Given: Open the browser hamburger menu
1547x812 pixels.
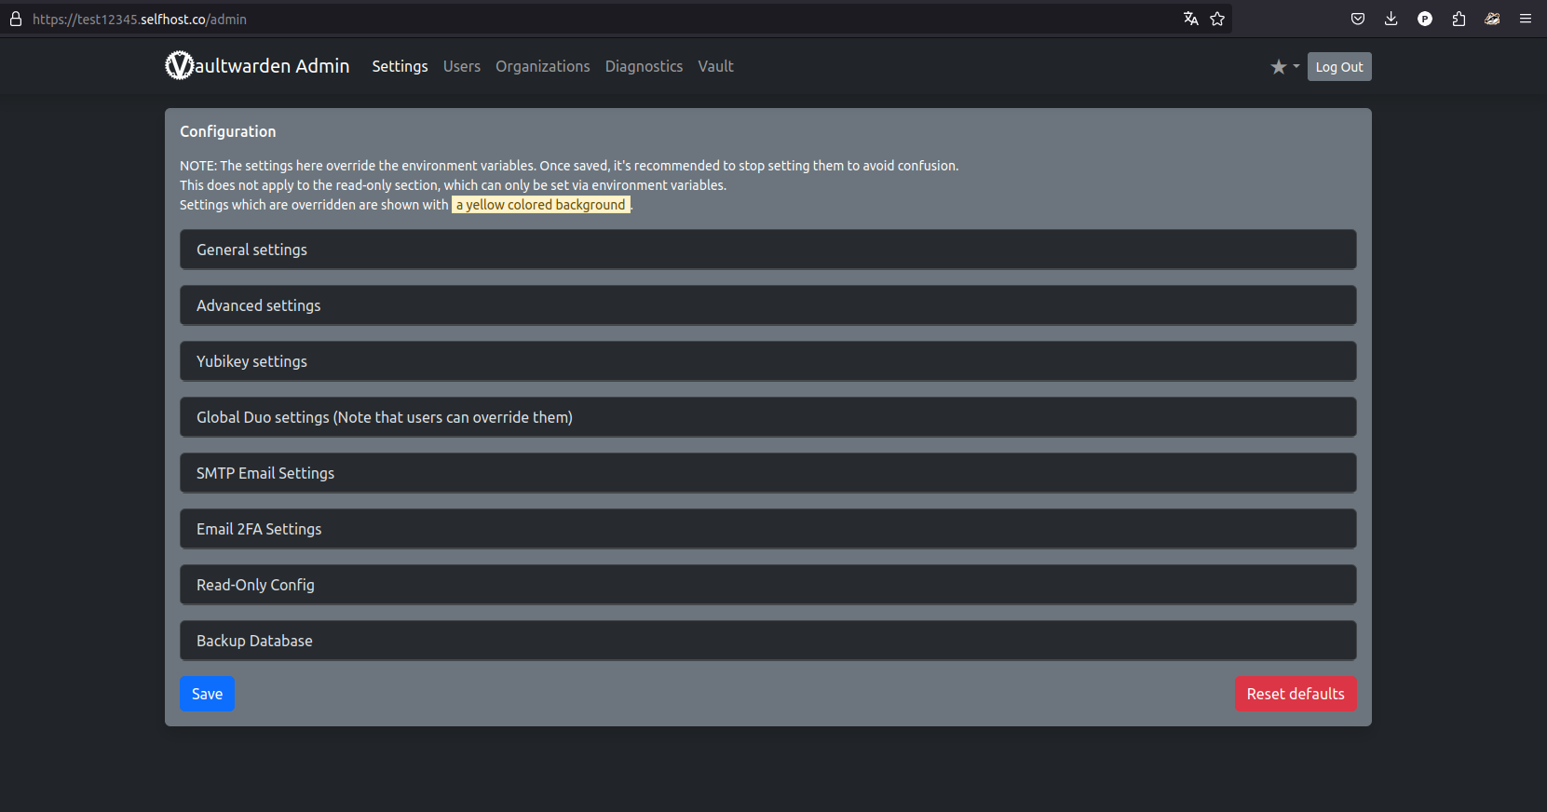Looking at the screenshot, I should pos(1526,19).
